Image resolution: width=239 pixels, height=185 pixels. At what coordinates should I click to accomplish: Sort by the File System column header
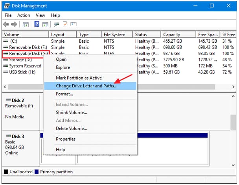click(x=117, y=34)
